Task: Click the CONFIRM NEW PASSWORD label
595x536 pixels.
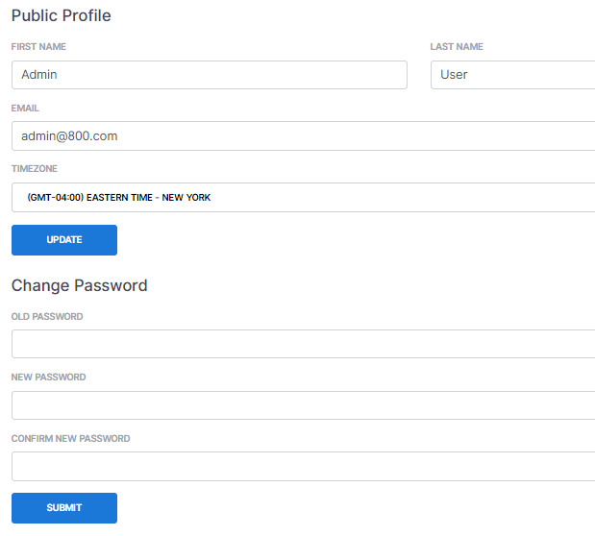Action: (70, 439)
